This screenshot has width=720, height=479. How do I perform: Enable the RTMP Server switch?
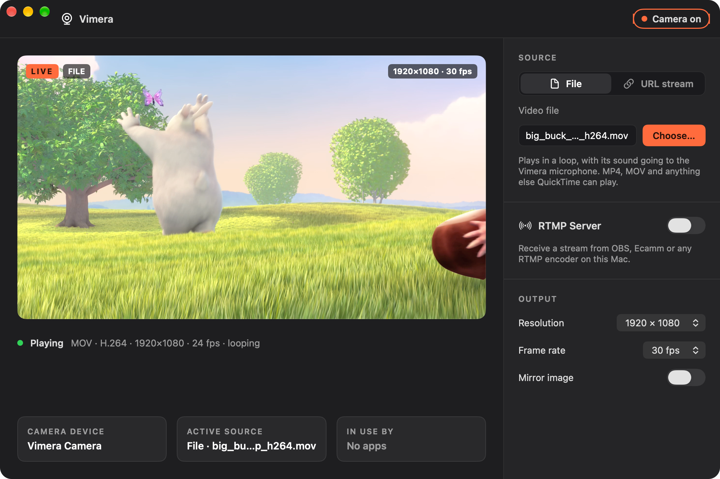(686, 225)
